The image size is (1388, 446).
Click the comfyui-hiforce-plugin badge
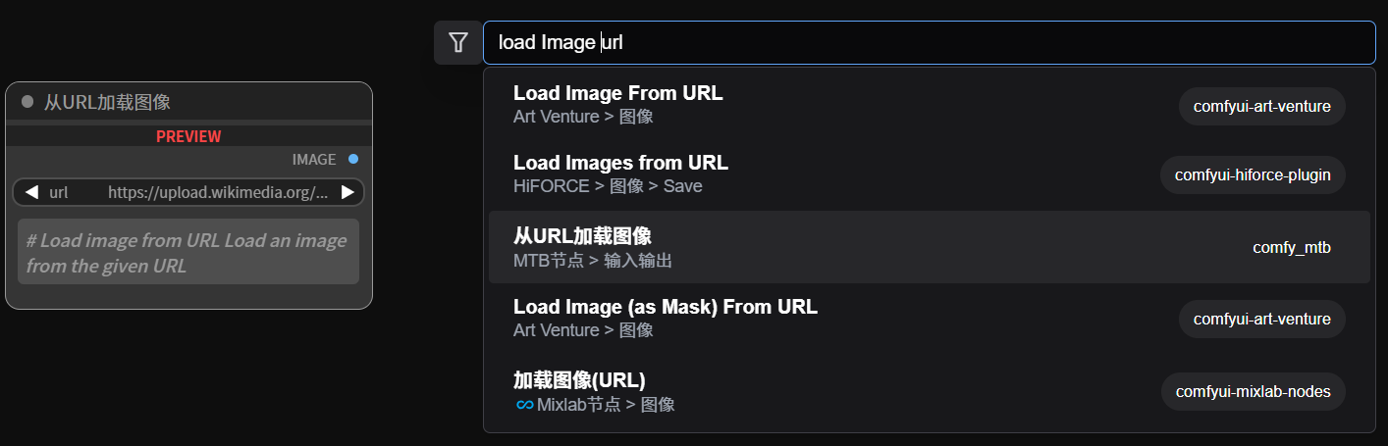click(1253, 175)
